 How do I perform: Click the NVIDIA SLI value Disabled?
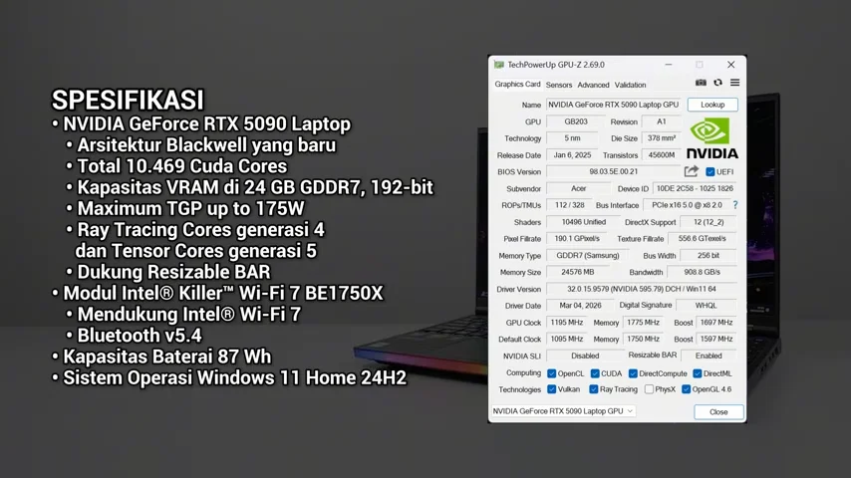(585, 356)
